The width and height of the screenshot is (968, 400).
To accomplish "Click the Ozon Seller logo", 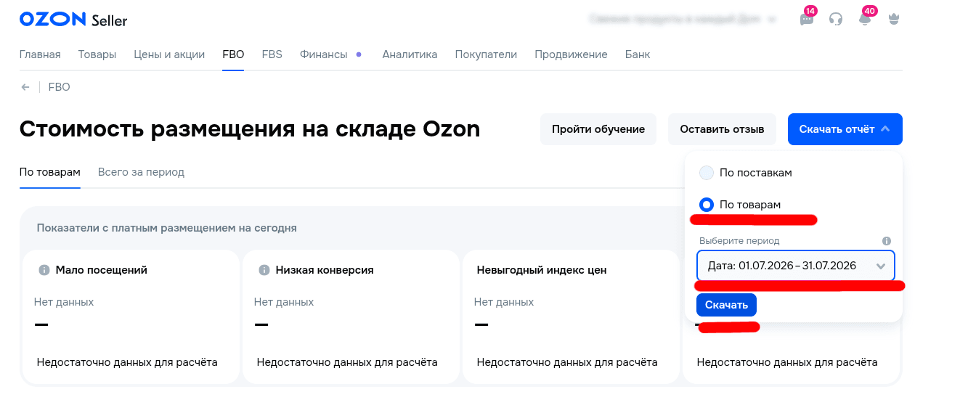I will (x=73, y=20).
